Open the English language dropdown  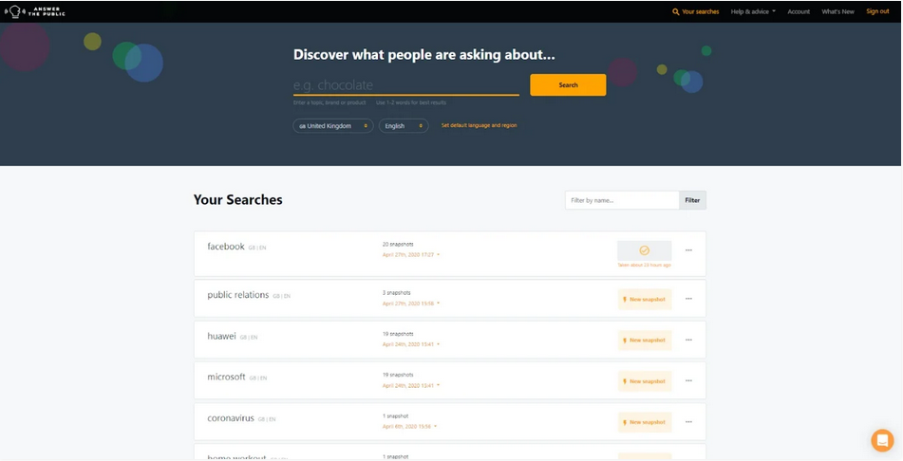[404, 125]
